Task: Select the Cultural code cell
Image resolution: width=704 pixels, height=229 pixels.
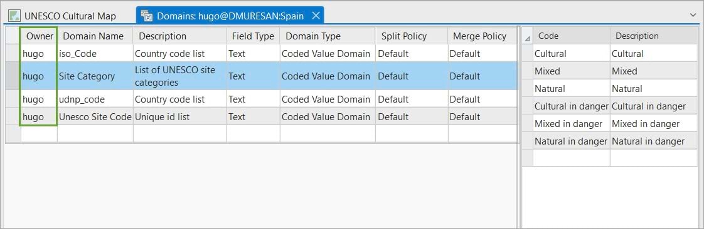Action: click(571, 53)
